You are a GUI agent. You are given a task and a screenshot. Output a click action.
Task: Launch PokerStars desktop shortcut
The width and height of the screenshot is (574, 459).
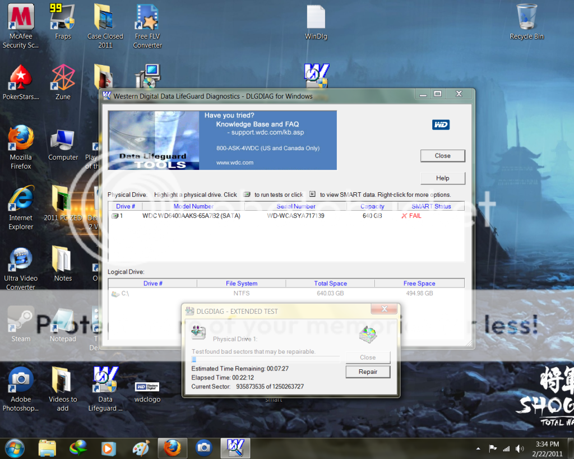coord(21,82)
